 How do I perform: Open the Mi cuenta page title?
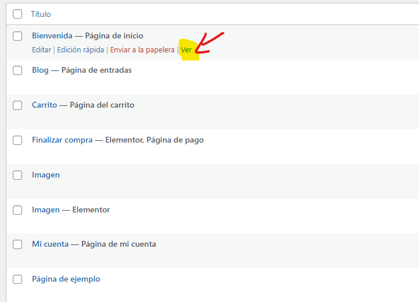[x=50, y=244]
